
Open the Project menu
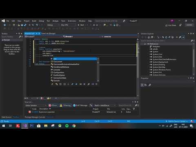[27, 21]
